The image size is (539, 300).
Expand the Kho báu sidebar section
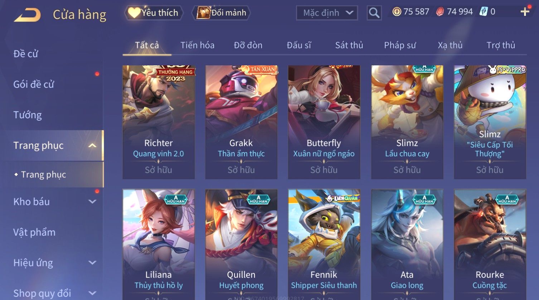point(92,201)
